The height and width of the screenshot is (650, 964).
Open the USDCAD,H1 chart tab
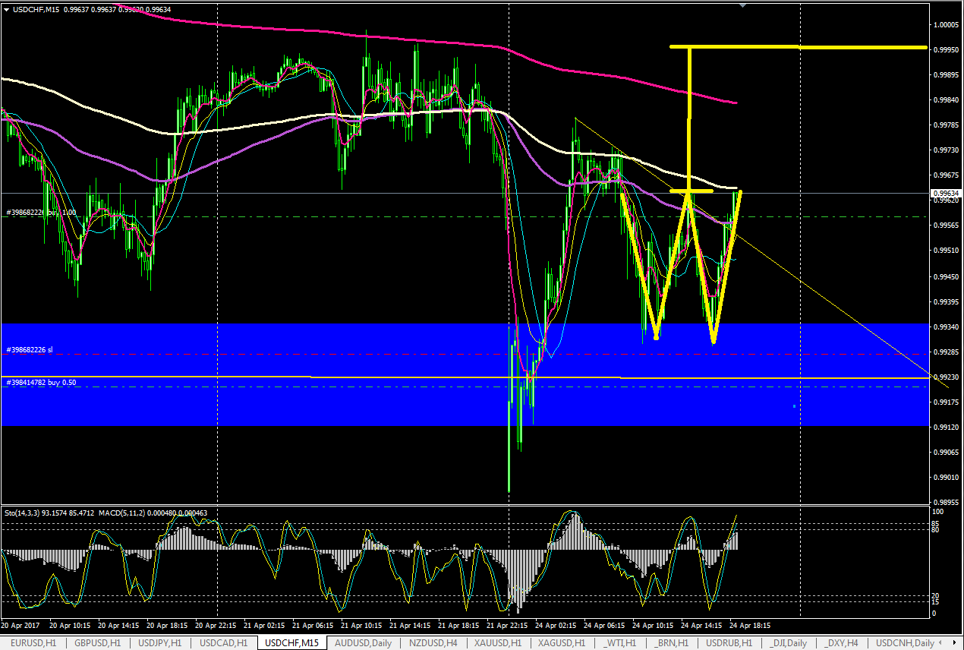[x=224, y=643]
